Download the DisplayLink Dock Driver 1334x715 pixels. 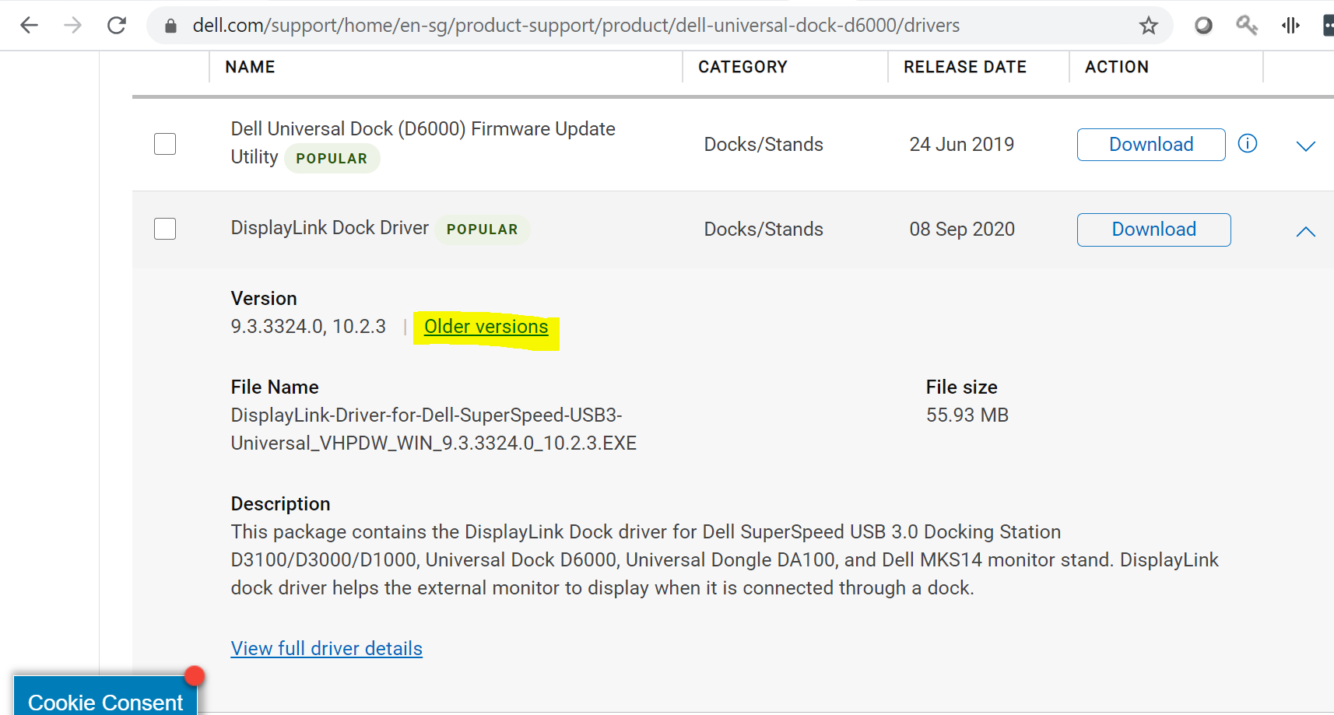click(1153, 230)
